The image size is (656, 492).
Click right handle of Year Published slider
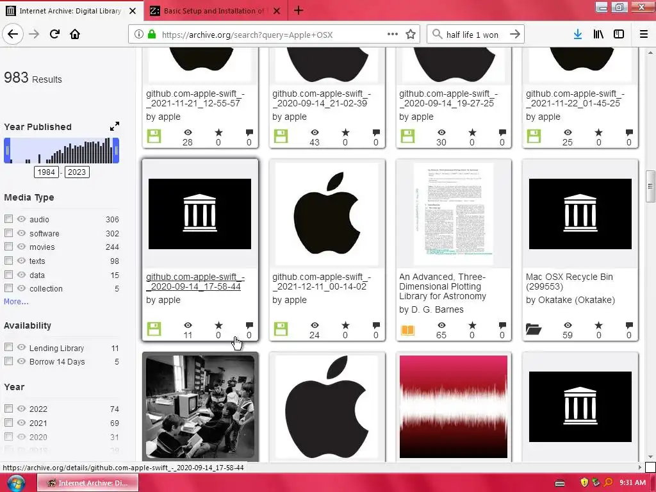116,151
